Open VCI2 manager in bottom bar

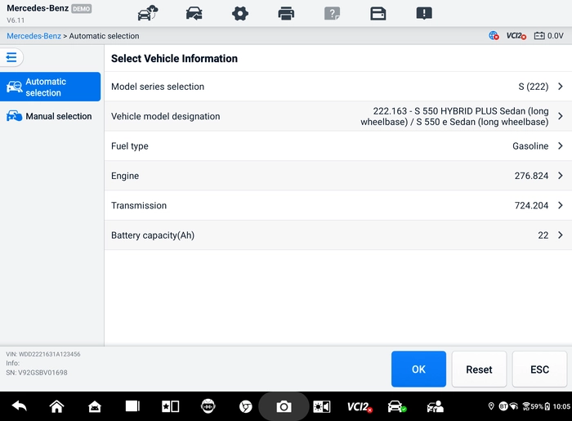point(360,406)
